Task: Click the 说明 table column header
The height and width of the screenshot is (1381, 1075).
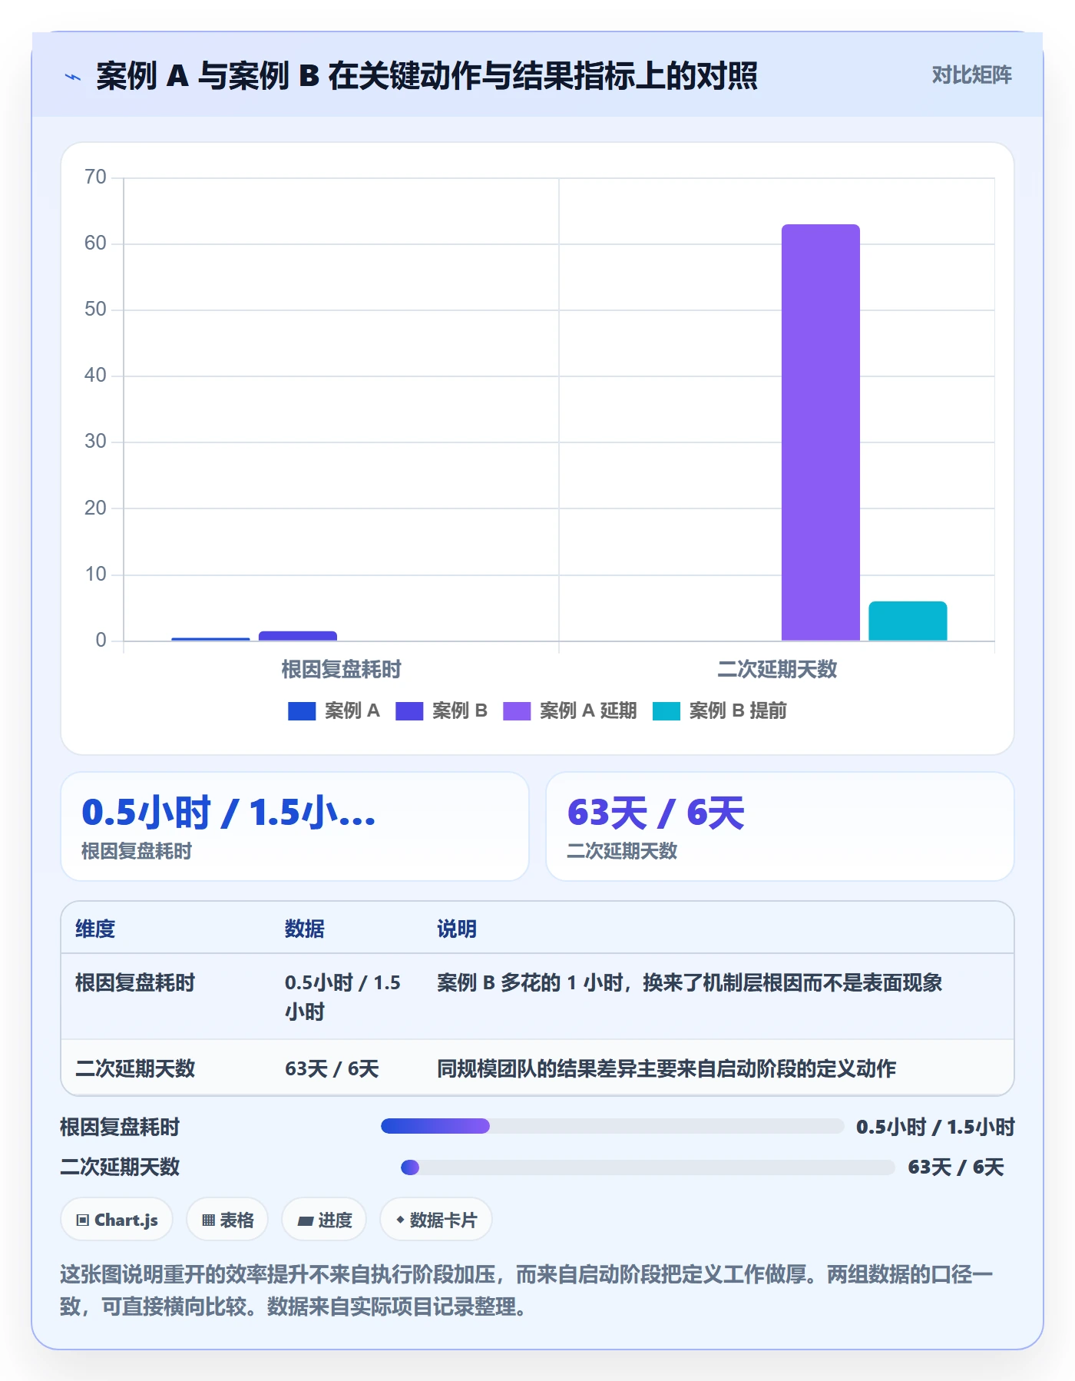Action: coord(457,929)
